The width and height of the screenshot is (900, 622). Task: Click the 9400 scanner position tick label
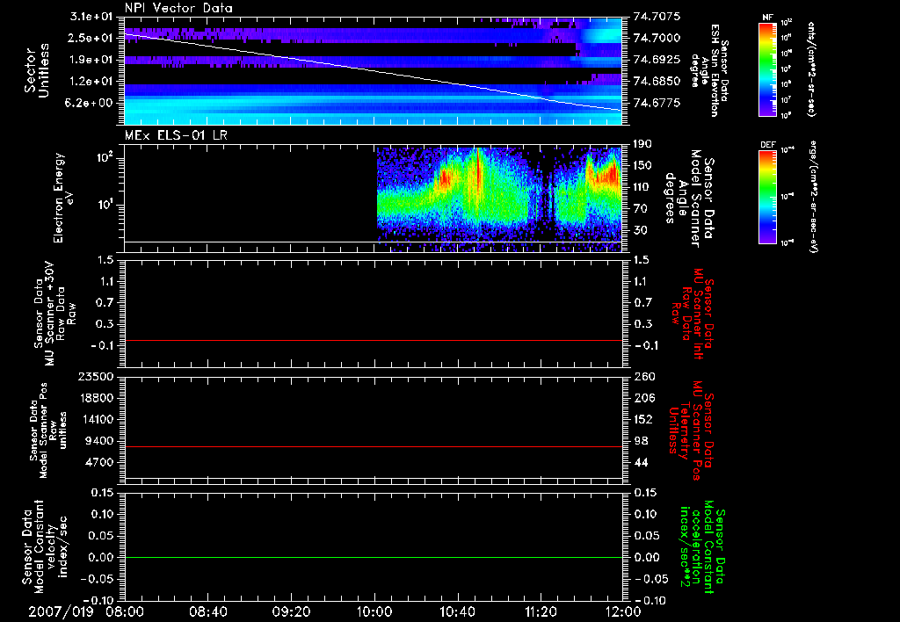click(x=99, y=441)
